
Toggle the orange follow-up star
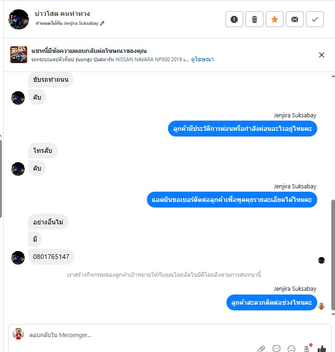(x=274, y=19)
